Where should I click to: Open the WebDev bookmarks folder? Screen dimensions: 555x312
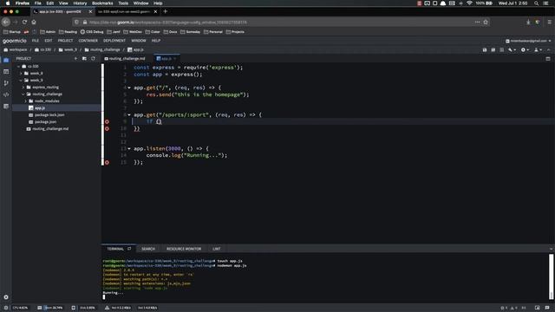pyautogui.click(x=133, y=32)
